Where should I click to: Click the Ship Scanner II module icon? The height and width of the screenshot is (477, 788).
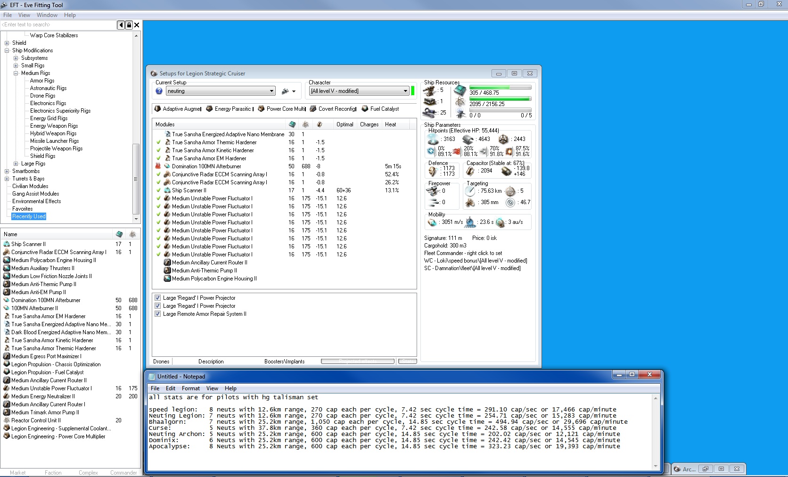tap(167, 190)
